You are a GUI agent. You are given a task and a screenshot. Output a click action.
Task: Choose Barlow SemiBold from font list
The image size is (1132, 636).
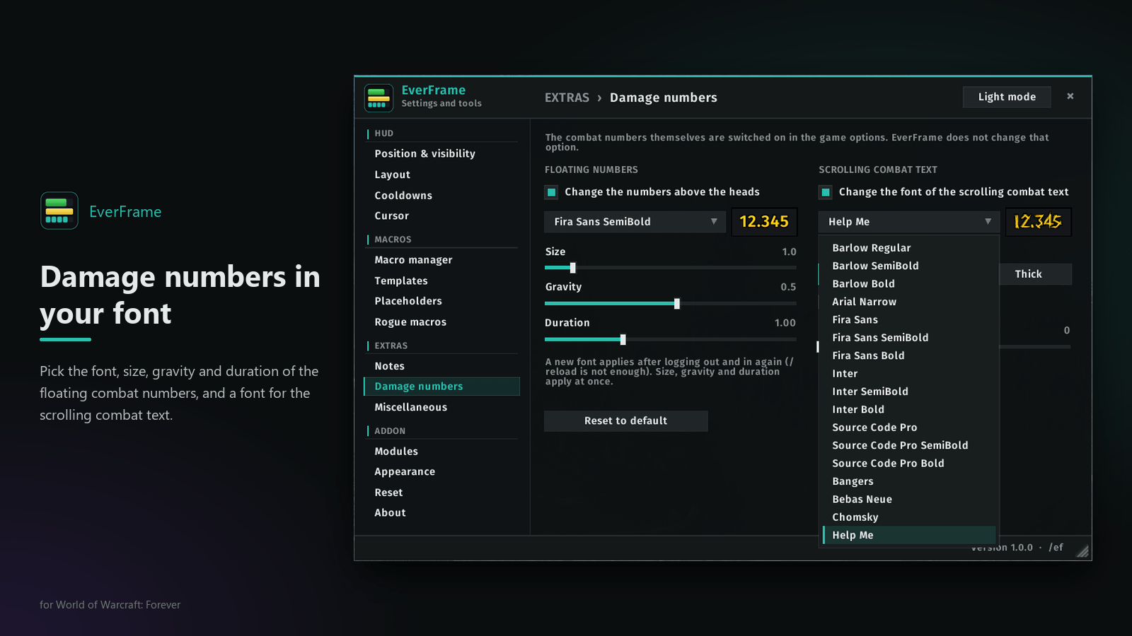tap(908, 266)
